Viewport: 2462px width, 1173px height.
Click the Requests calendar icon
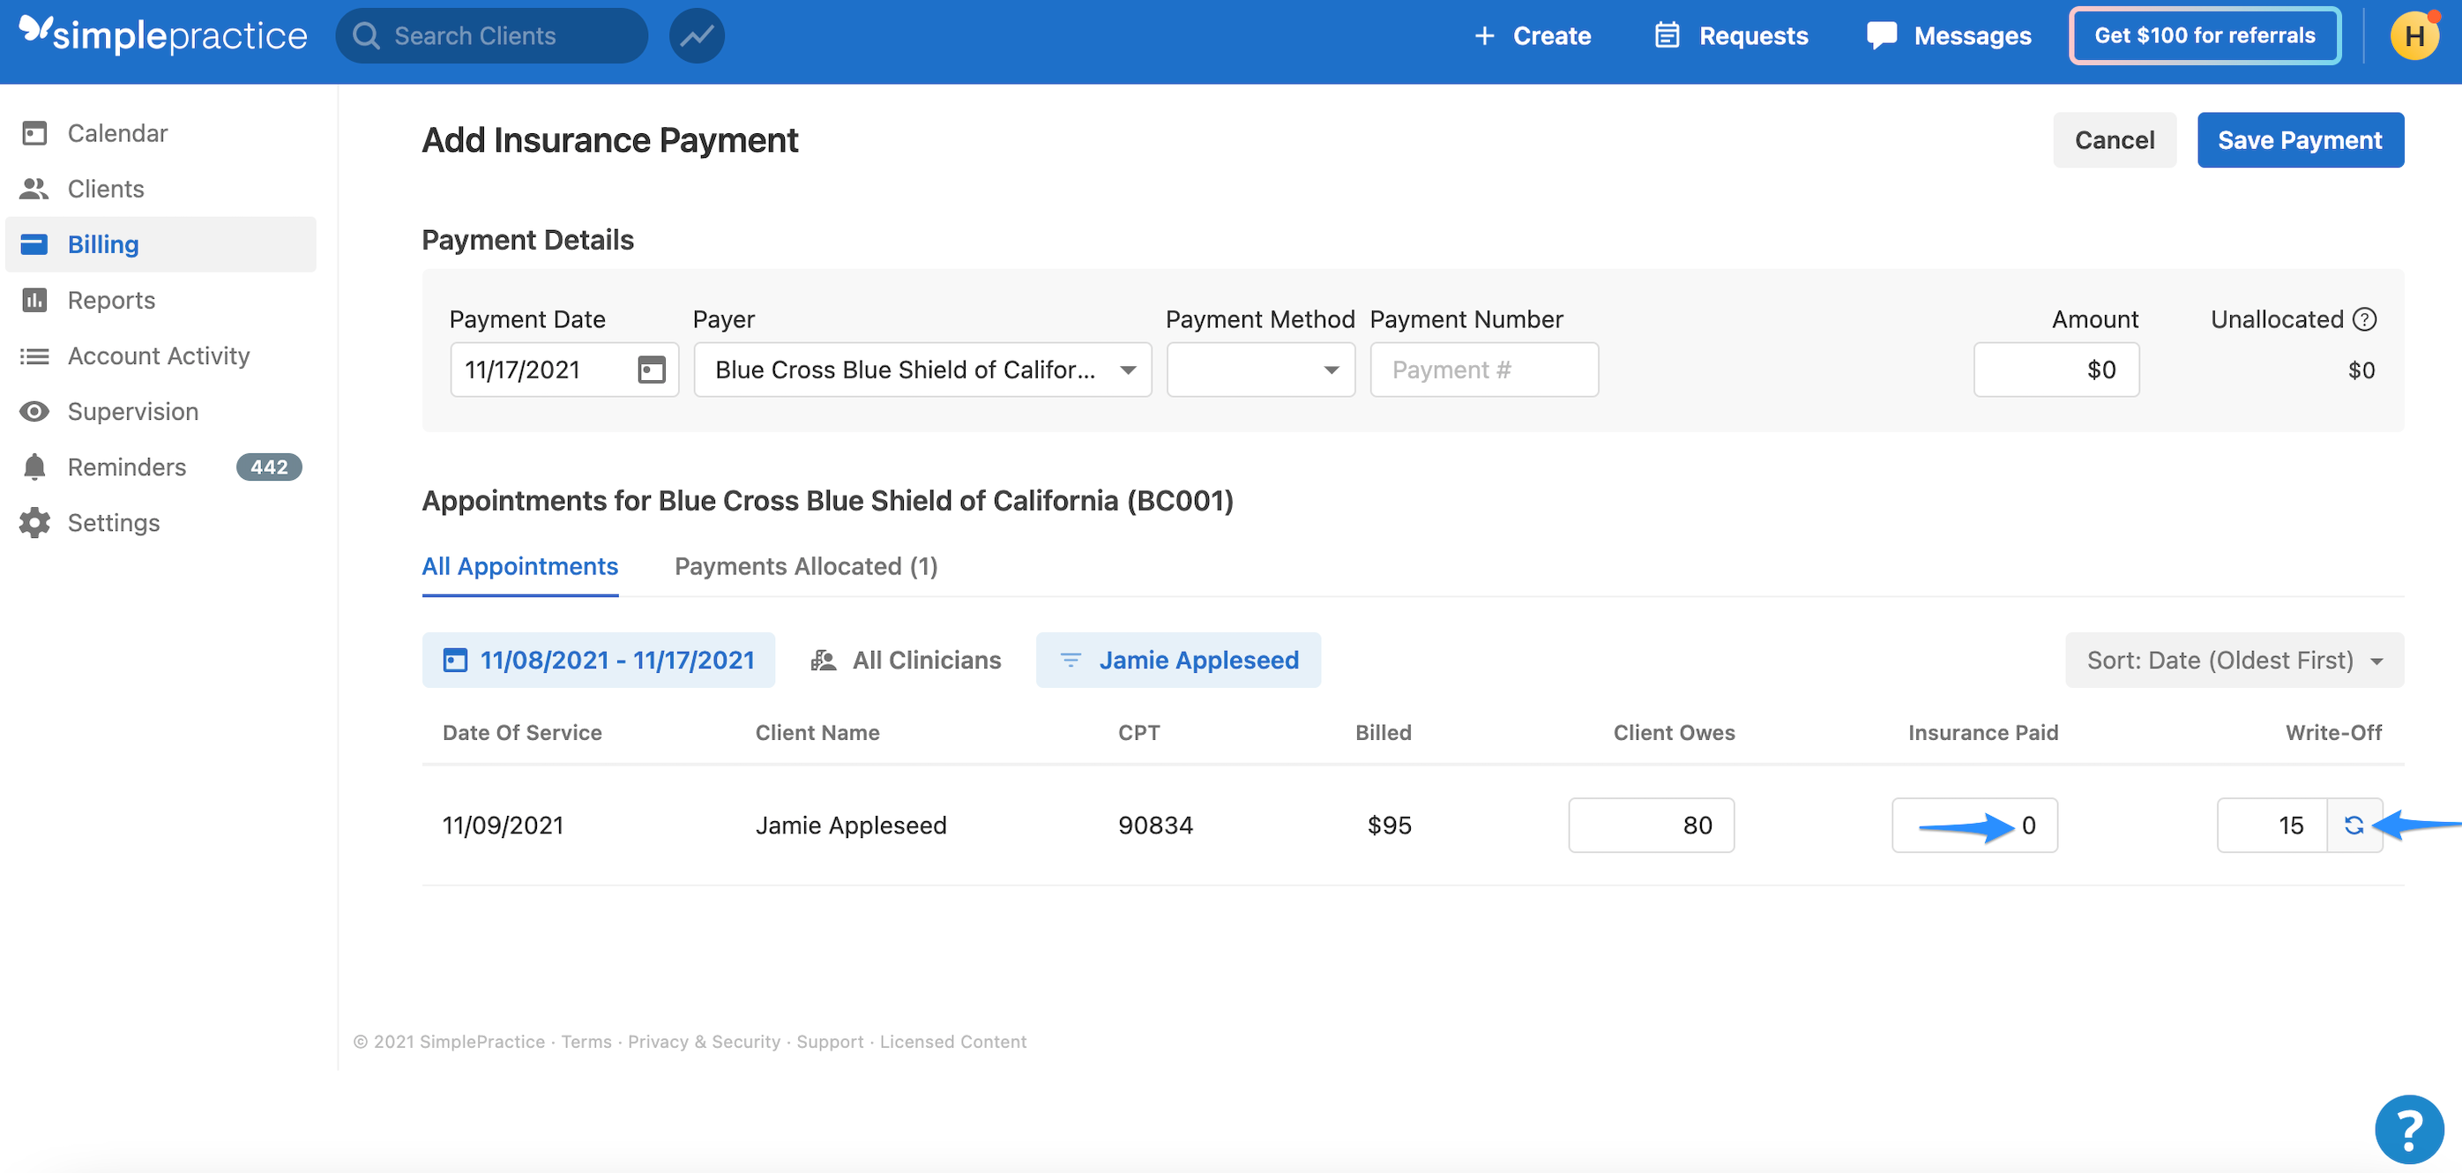[1667, 35]
